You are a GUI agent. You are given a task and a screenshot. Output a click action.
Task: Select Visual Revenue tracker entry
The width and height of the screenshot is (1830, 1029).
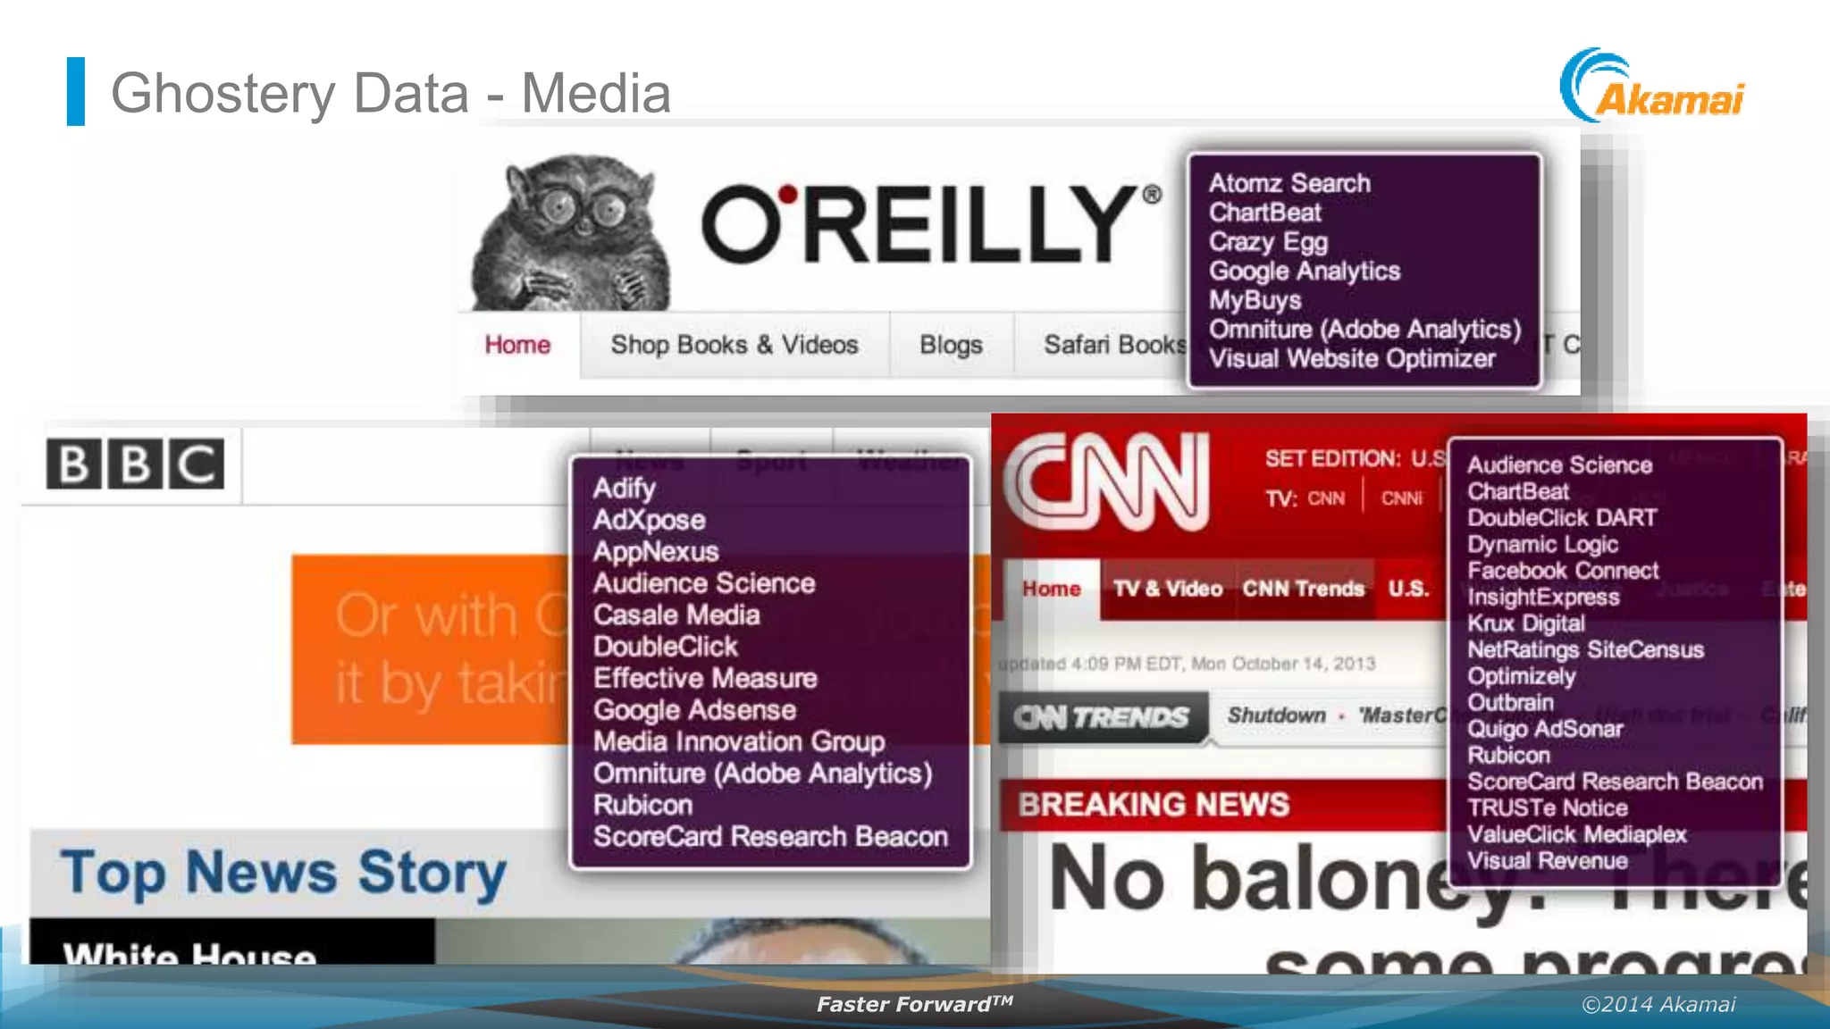(1547, 861)
